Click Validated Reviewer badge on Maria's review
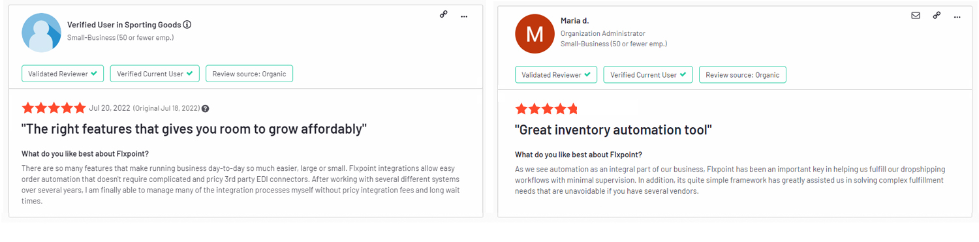This screenshot has width=979, height=242. click(x=556, y=74)
